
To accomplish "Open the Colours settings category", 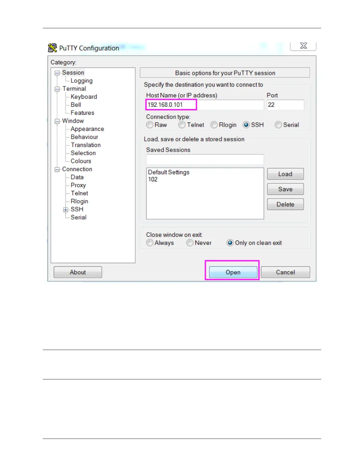I will click(81, 161).
